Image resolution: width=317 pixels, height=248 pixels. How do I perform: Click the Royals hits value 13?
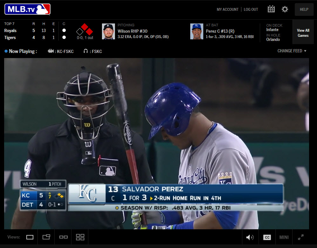pyautogui.click(x=44, y=30)
